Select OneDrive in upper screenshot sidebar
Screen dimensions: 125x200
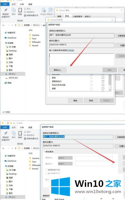(x=11, y=38)
